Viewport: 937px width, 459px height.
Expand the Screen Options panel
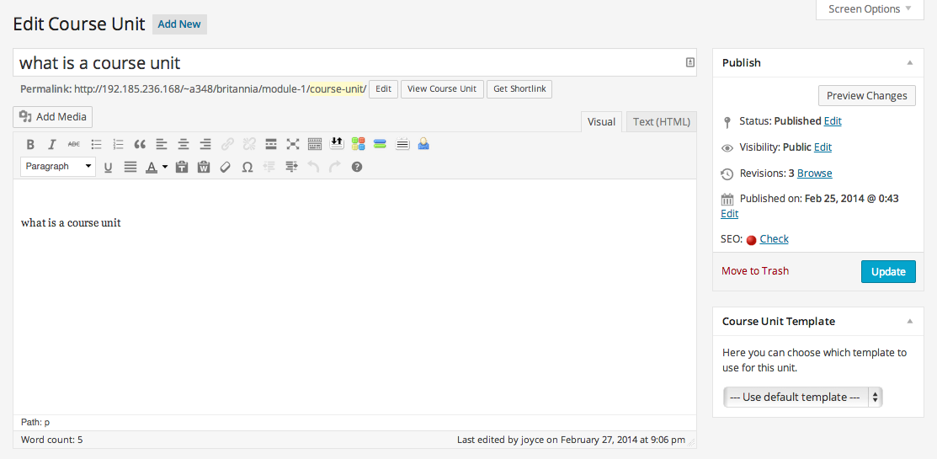pos(870,9)
